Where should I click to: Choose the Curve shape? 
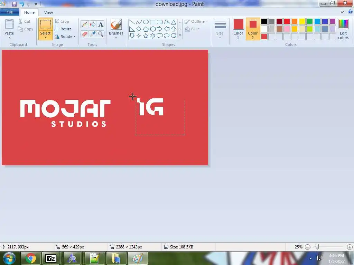139,22
